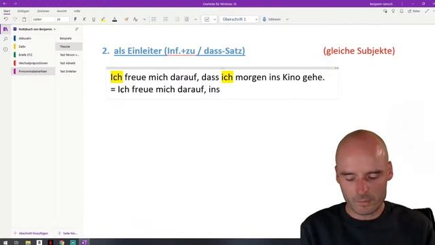
Task: Toggle underline formatting
Action: click(x=94, y=19)
